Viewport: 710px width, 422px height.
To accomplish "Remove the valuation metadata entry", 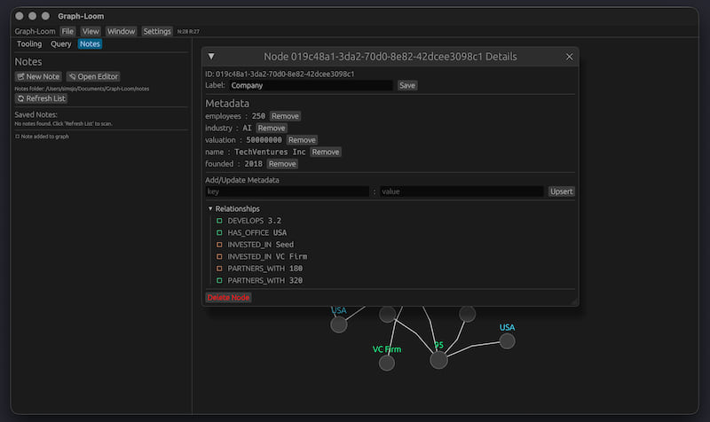I will [302, 140].
